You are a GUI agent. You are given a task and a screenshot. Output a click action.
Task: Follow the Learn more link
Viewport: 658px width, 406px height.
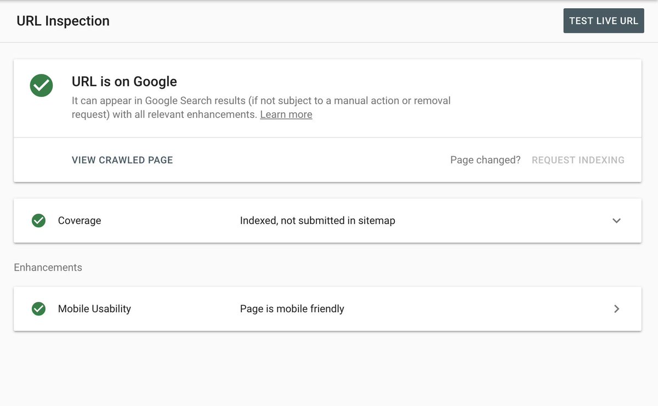pyautogui.click(x=286, y=115)
